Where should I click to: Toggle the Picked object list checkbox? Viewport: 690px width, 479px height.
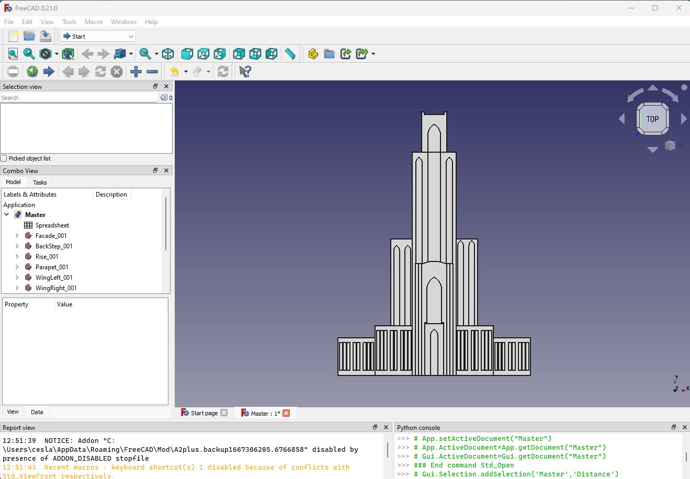[x=4, y=158]
